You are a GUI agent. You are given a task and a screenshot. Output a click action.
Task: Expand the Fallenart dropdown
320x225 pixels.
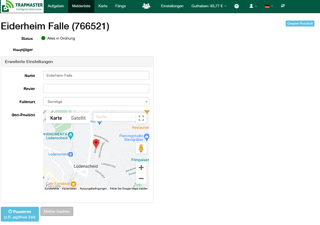pos(96,102)
